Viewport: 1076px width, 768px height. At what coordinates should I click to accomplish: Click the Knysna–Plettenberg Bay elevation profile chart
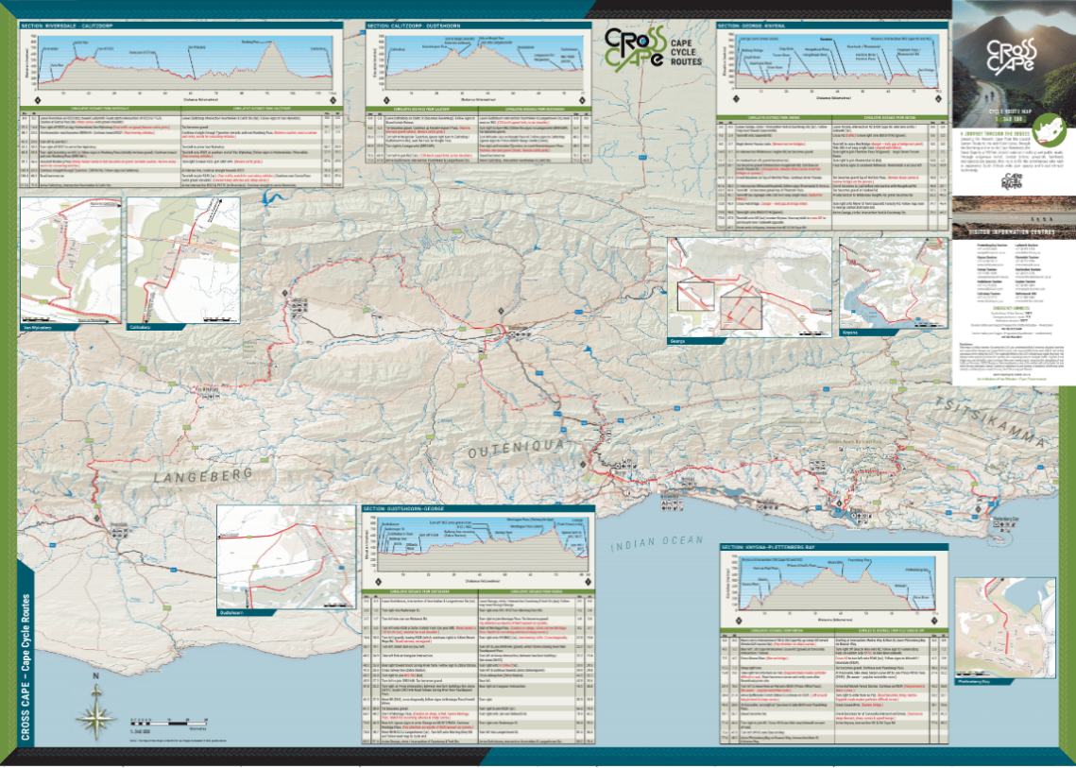pyautogui.click(x=834, y=589)
